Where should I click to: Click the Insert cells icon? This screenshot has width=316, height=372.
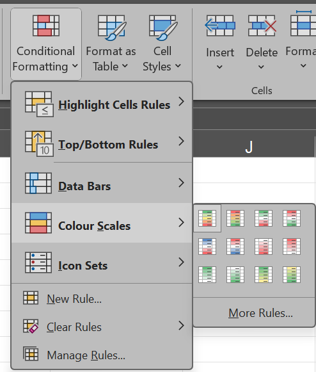(x=220, y=26)
